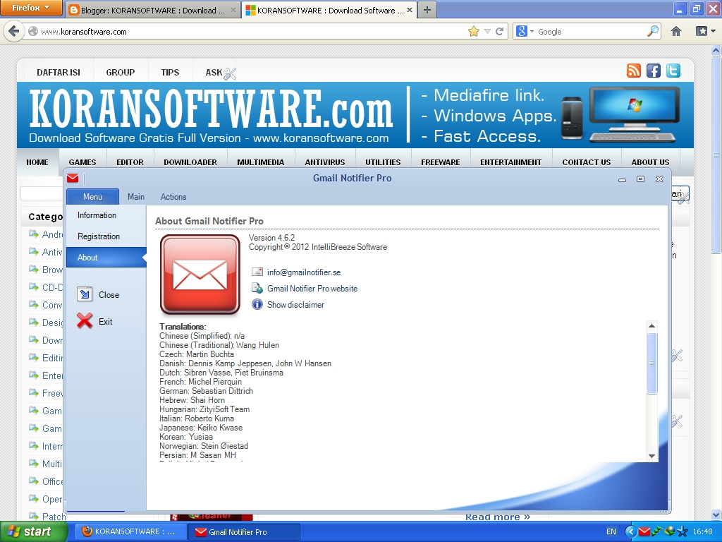
Task: Go back with Firefox back arrow
Action: 14,31
